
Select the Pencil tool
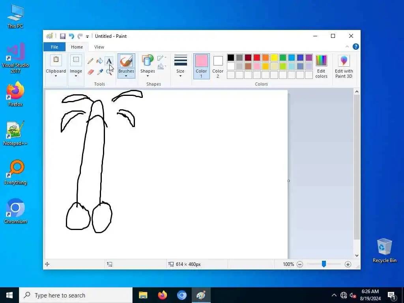[90, 61]
